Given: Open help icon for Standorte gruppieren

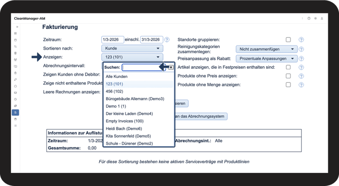Looking at the screenshot, I should 301,40.
